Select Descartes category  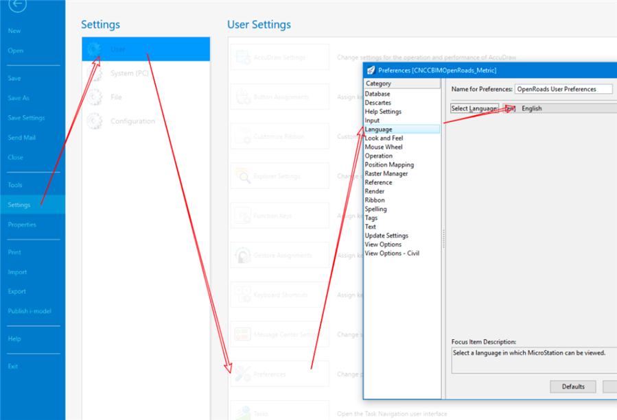coord(377,103)
